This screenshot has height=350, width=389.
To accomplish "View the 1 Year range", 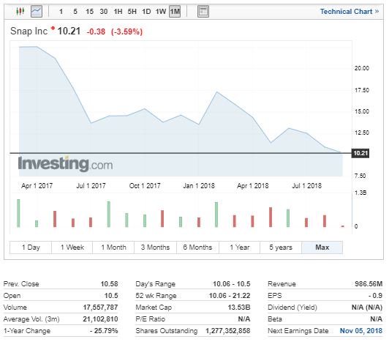I will 239,247.
